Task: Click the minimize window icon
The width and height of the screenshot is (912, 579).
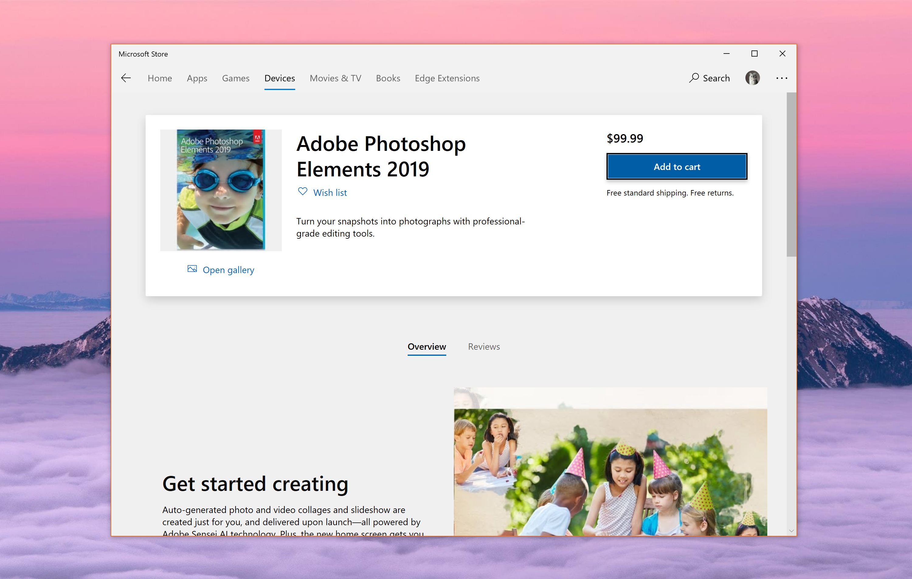Action: point(725,54)
